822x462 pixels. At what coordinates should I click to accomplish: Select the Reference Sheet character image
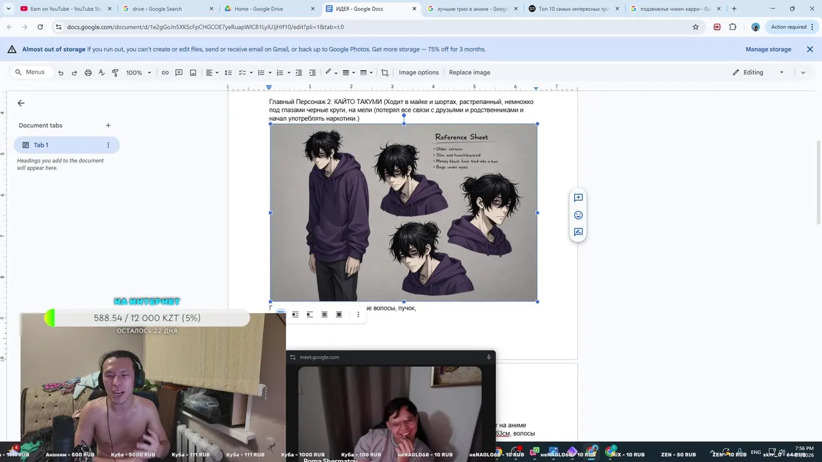(x=403, y=212)
